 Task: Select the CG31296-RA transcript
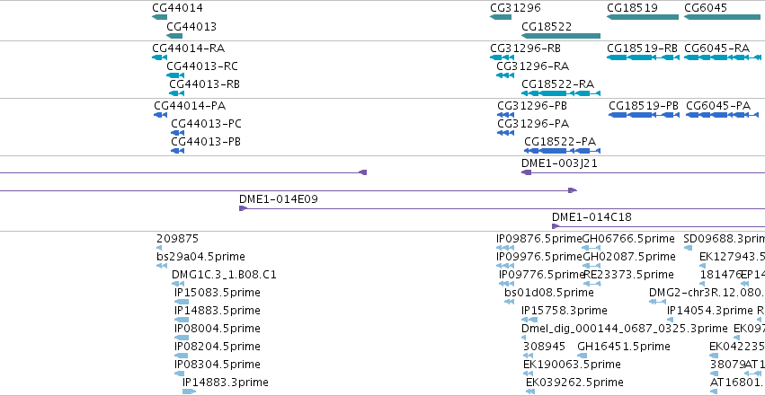(505, 75)
